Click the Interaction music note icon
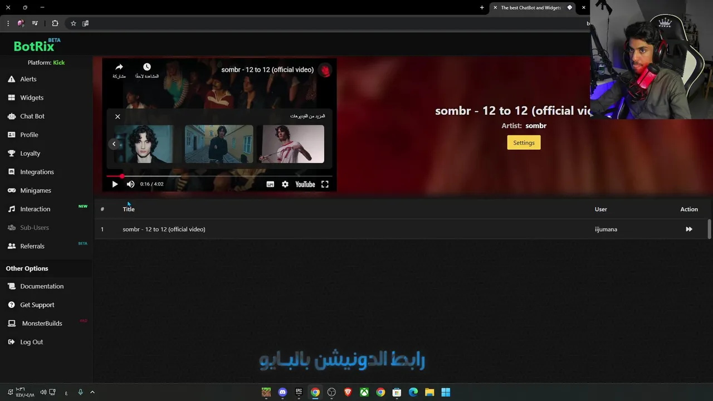Viewport: 713px width, 401px height. pyautogui.click(x=11, y=209)
